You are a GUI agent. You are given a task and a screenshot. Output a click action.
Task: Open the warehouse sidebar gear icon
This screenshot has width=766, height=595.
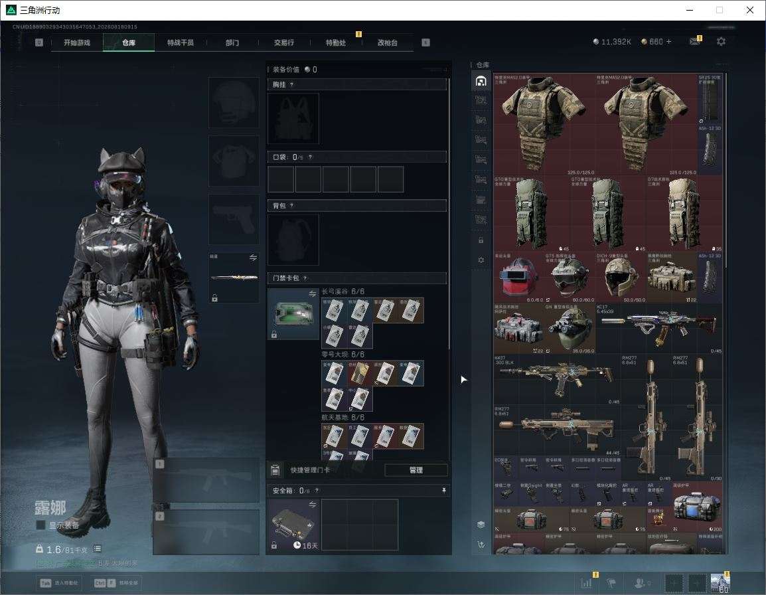click(481, 260)
